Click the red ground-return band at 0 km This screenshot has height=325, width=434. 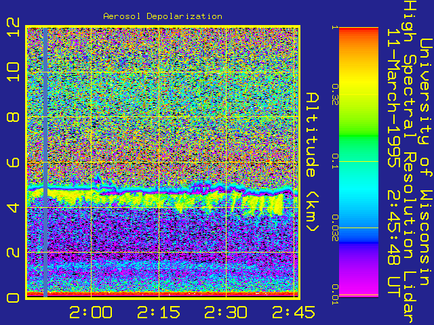[163, 295]
